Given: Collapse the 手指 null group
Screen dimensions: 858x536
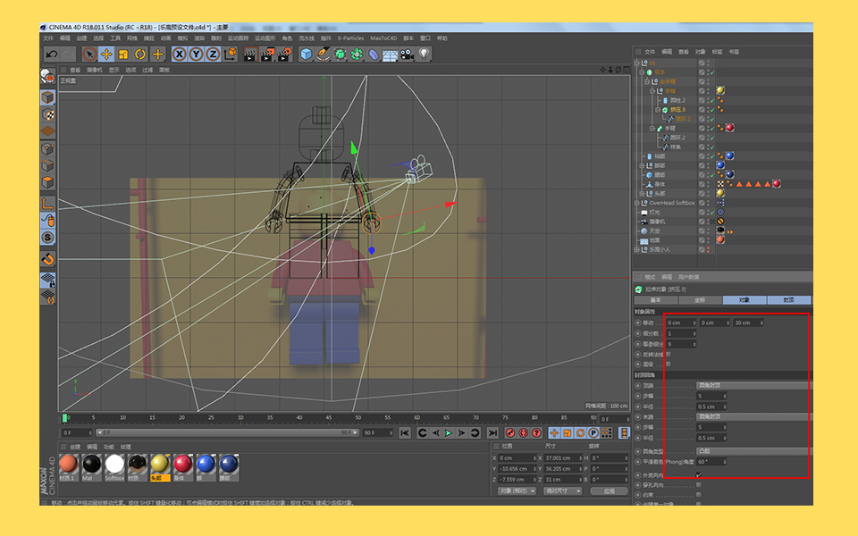Looking at the screenshot, I should tap(652, 91).
